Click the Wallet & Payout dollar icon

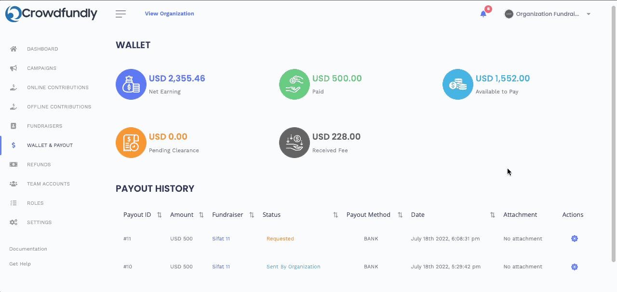click(x=13, y=145)
